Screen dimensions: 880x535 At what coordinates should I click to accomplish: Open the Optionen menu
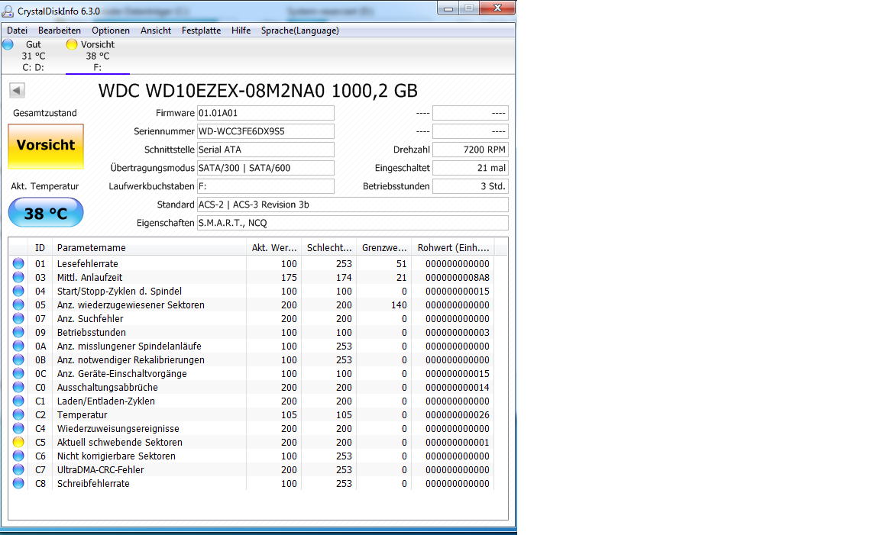point(111,31)
